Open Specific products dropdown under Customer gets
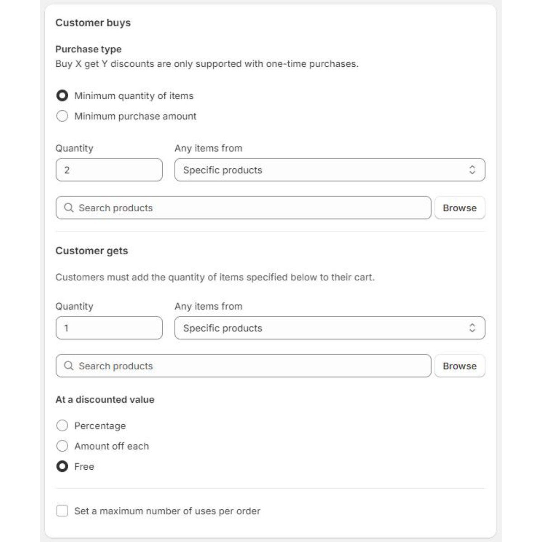 pos(316,328)
